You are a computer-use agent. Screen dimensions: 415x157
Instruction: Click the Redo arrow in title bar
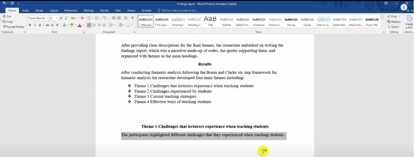[12, 3]
